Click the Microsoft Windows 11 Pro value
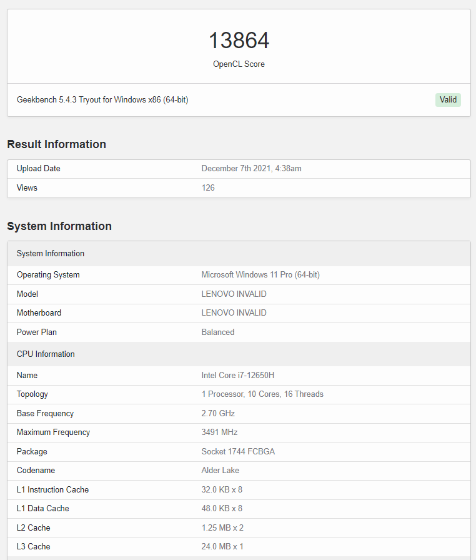476x560 pixels. (x=260, y=275)
